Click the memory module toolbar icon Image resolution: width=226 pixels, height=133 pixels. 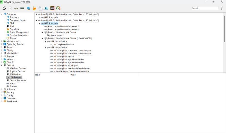coord(22,8)
